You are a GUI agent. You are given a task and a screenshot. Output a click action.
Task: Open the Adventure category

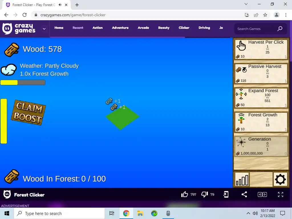click(x=120, y=28)
